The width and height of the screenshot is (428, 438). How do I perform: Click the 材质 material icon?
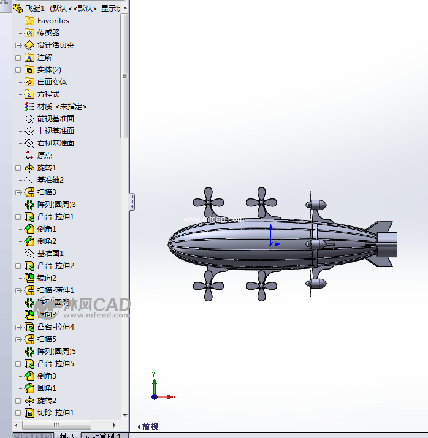(x=29, y=107)
